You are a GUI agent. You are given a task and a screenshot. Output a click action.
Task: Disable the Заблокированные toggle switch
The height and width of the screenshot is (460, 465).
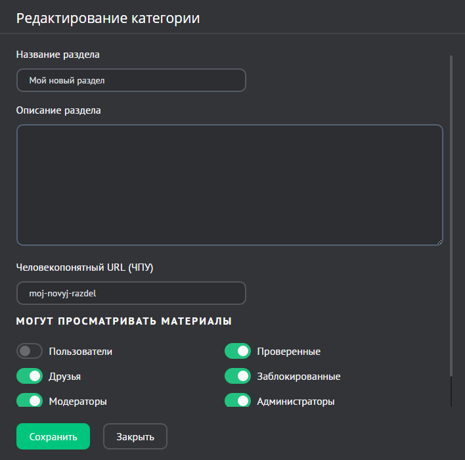click(x=238, y=376)
